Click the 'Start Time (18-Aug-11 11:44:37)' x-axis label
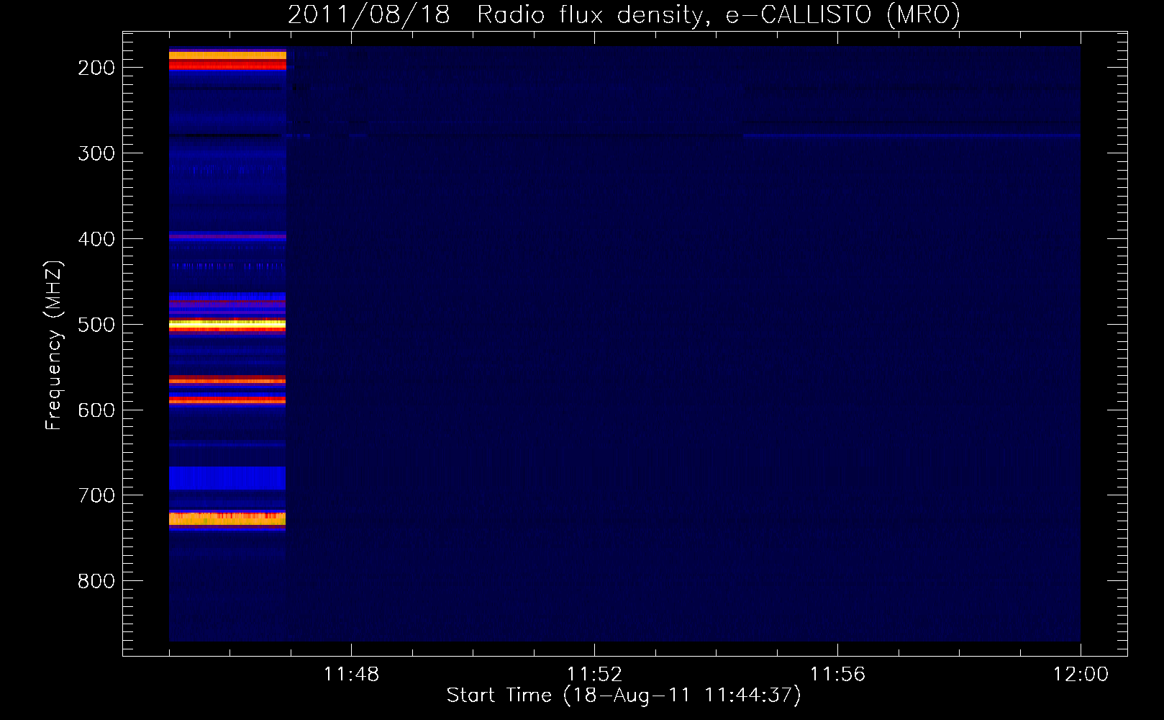 tap(624, 696)
